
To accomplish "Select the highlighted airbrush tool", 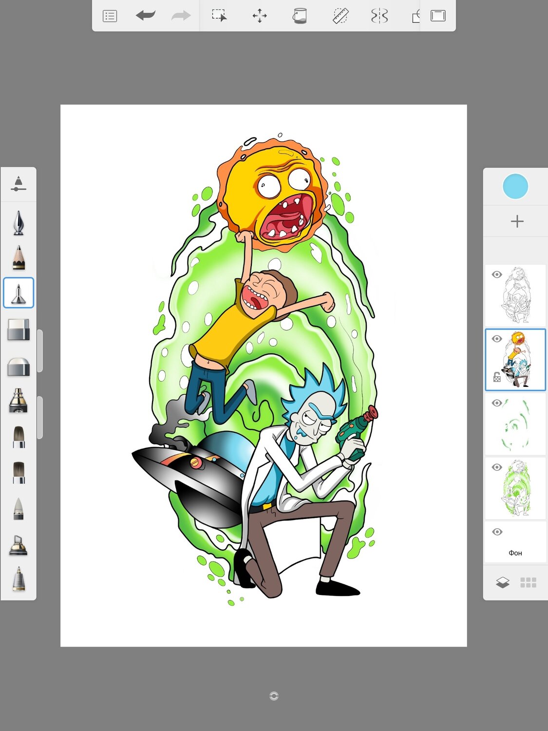I will pyautogui.click(x=19, y=293).
